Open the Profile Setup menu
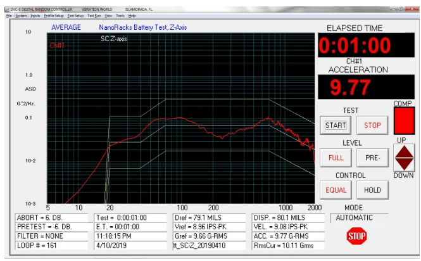The width and height of the screenshot is (421, 261). [x=54, y=15]
